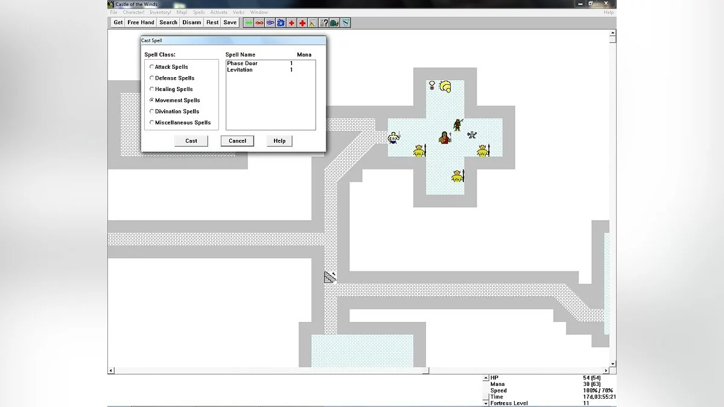This screenshot has height=407, width=724.
Task: Click the red chain spell toolbar icon
Action: tap(259, 23)
